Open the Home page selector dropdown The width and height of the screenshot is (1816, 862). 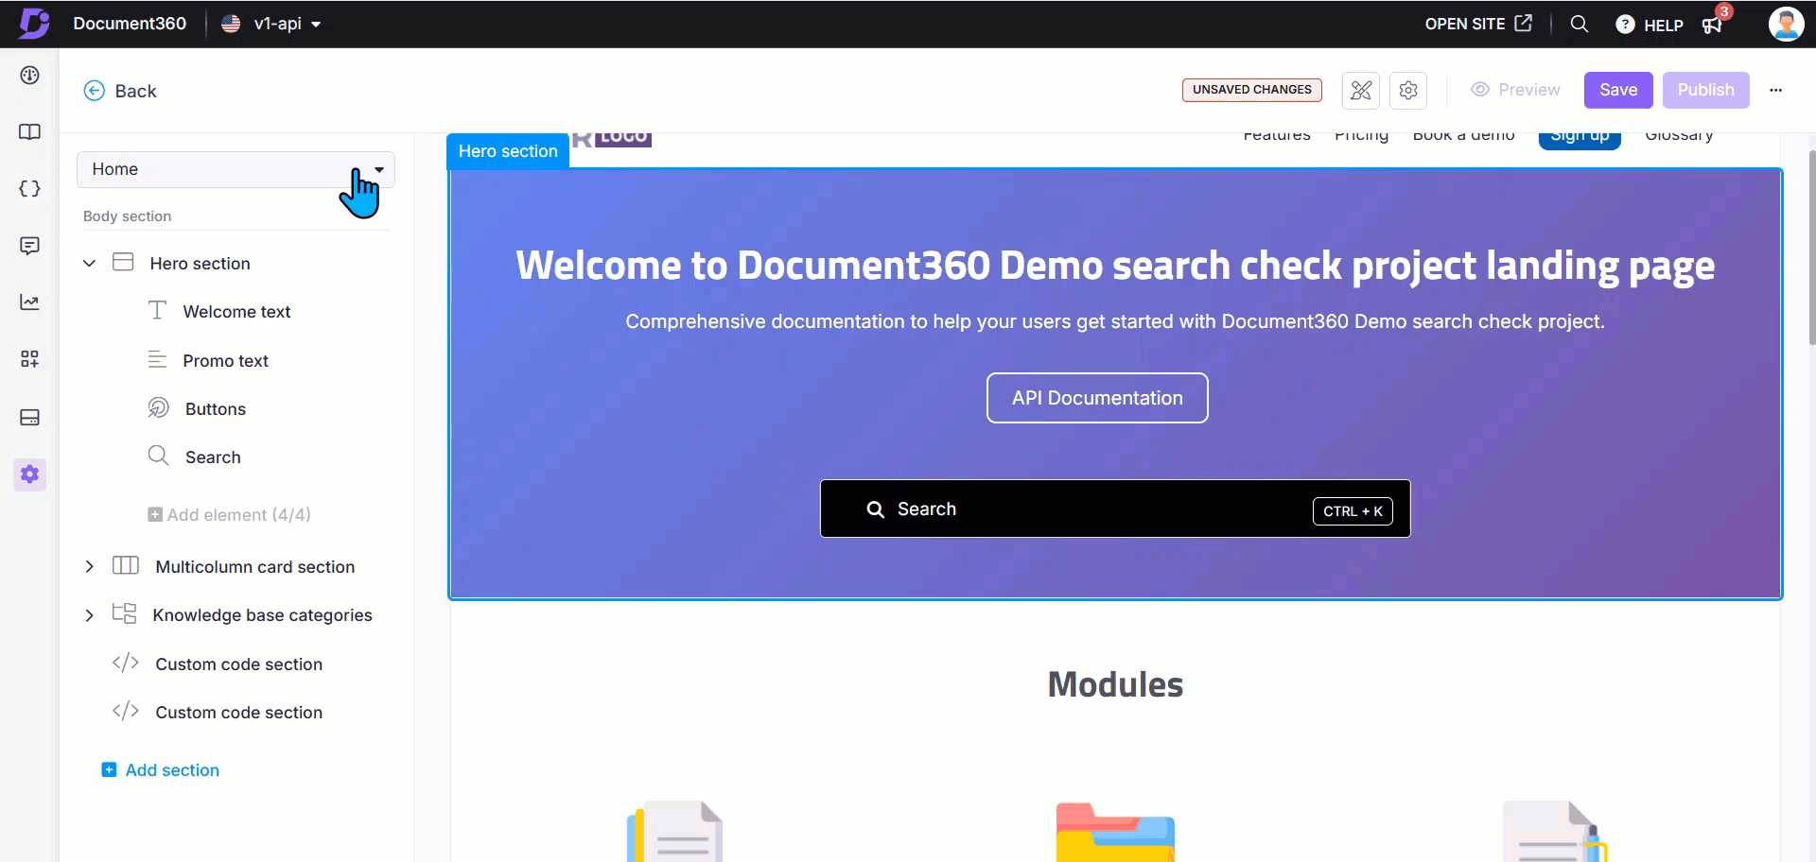[236, 169]
